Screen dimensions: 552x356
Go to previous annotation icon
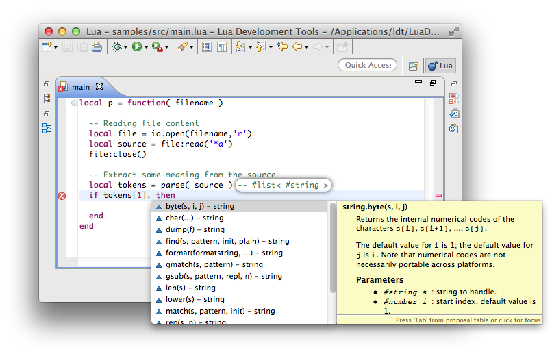[260, 47]
